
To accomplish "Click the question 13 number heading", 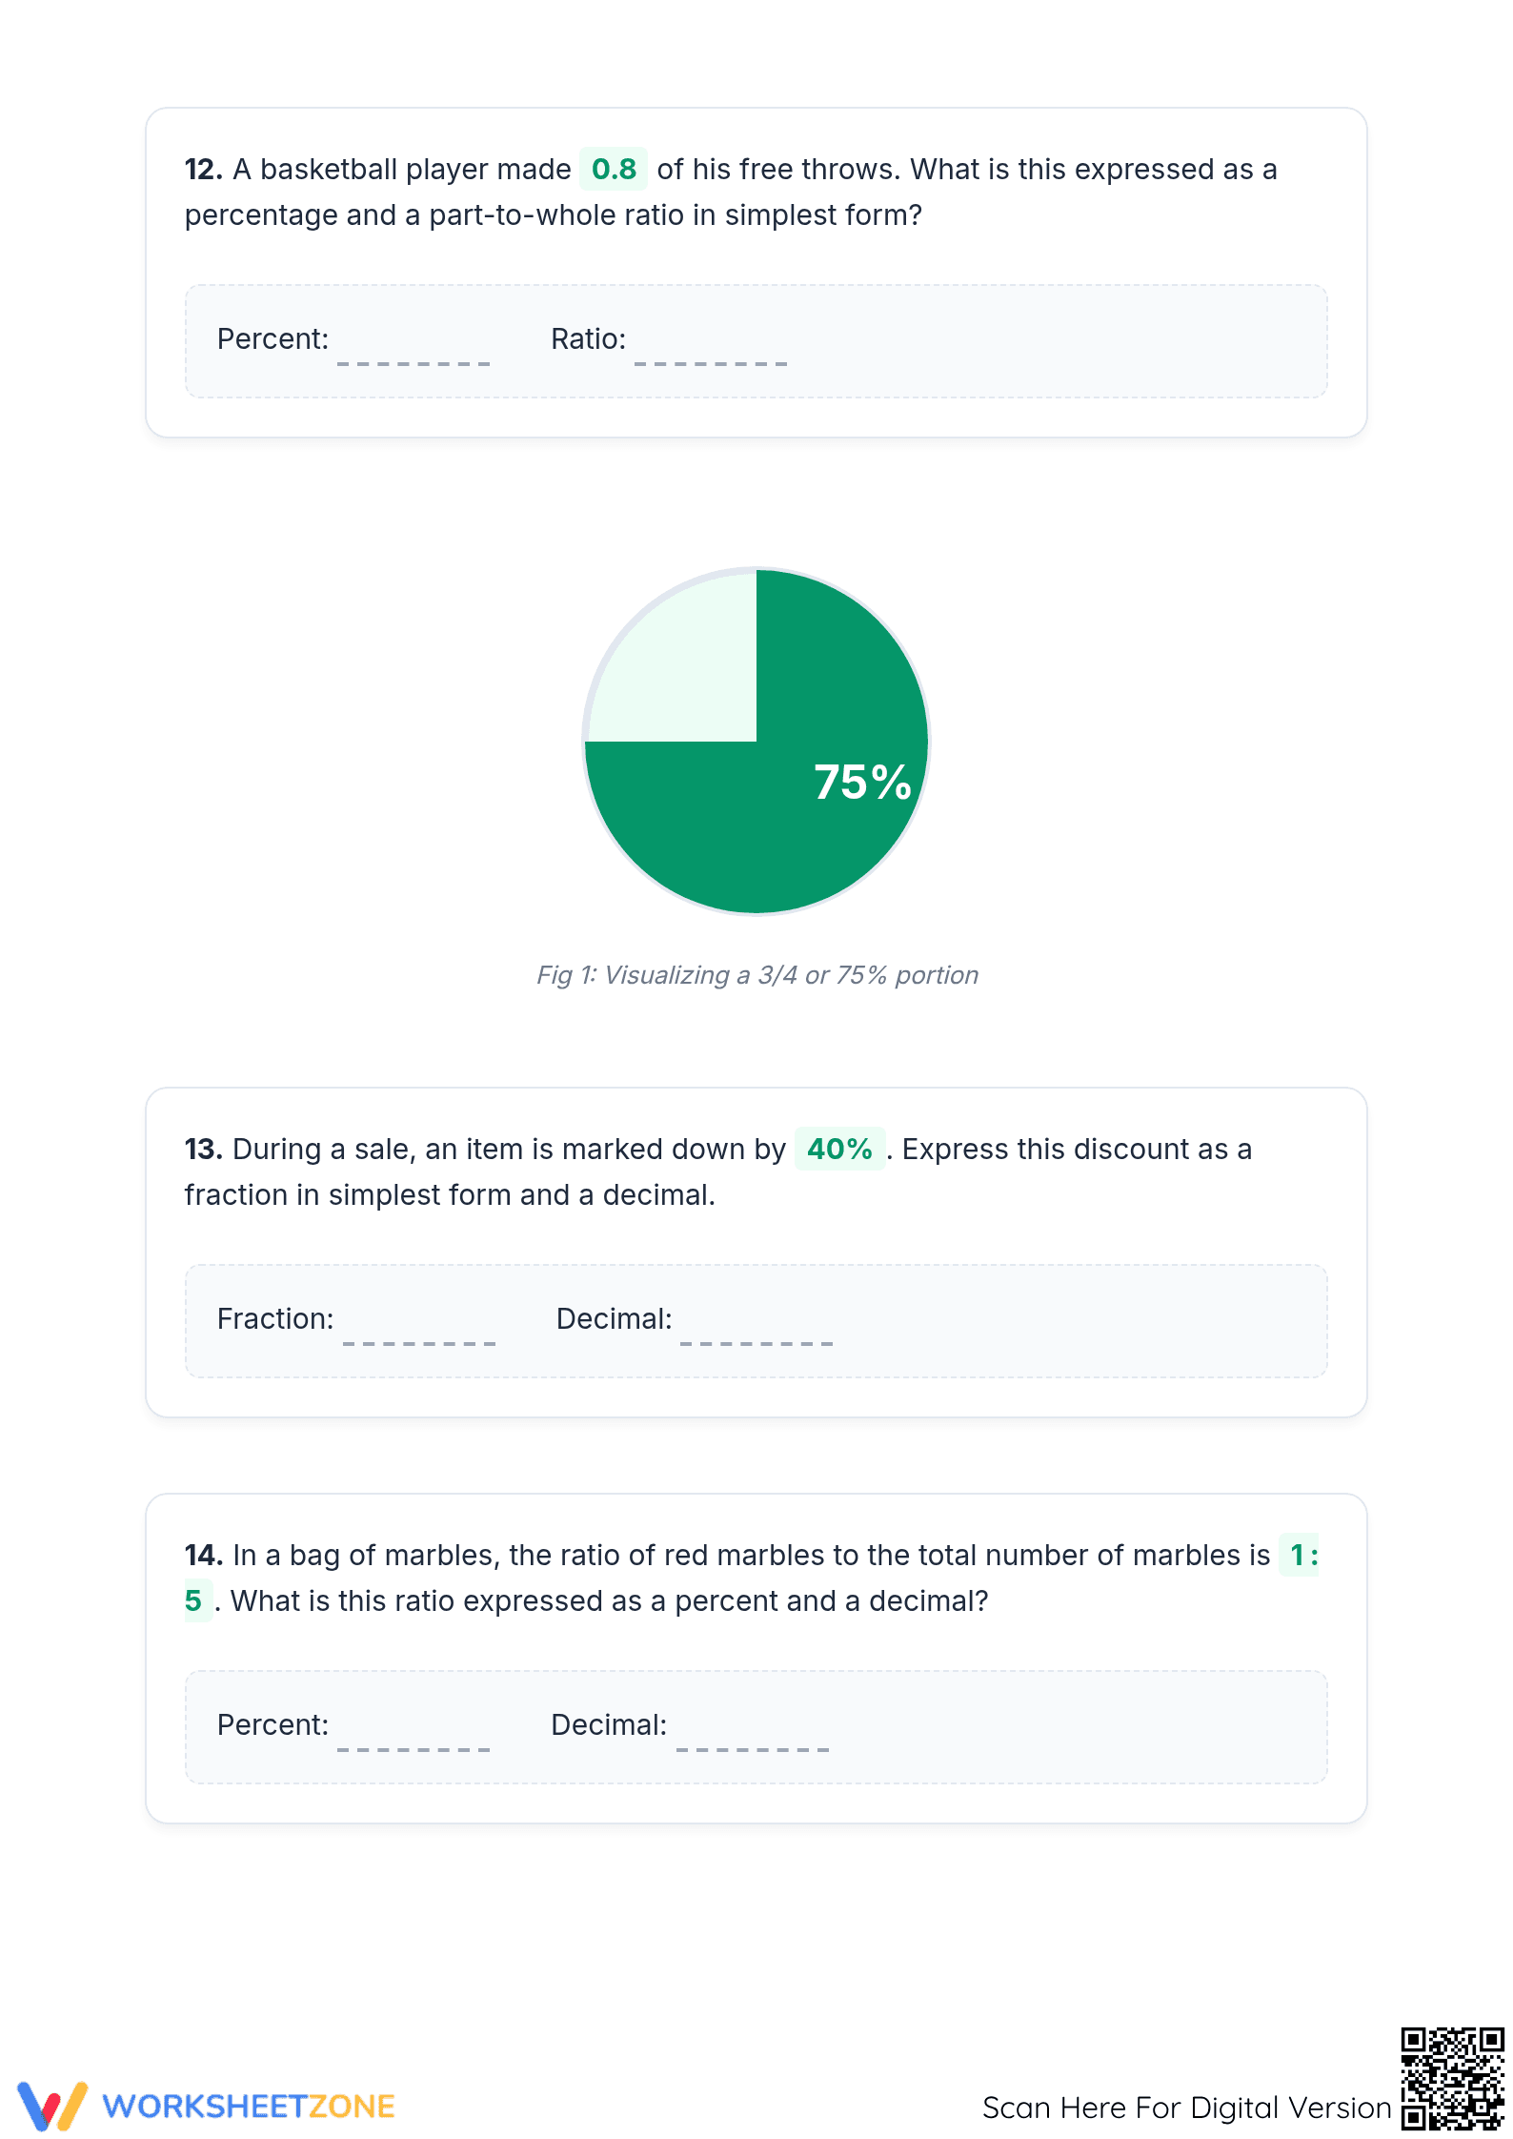I will click(x=204, y=1150).
